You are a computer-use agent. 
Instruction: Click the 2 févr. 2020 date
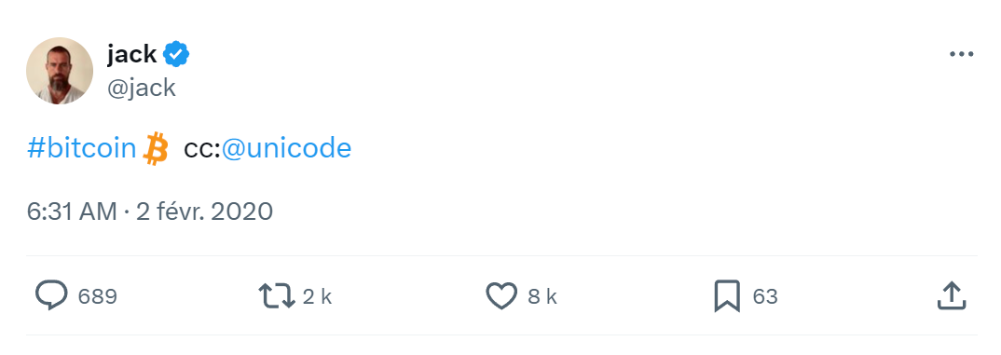[x=205, y=212]
